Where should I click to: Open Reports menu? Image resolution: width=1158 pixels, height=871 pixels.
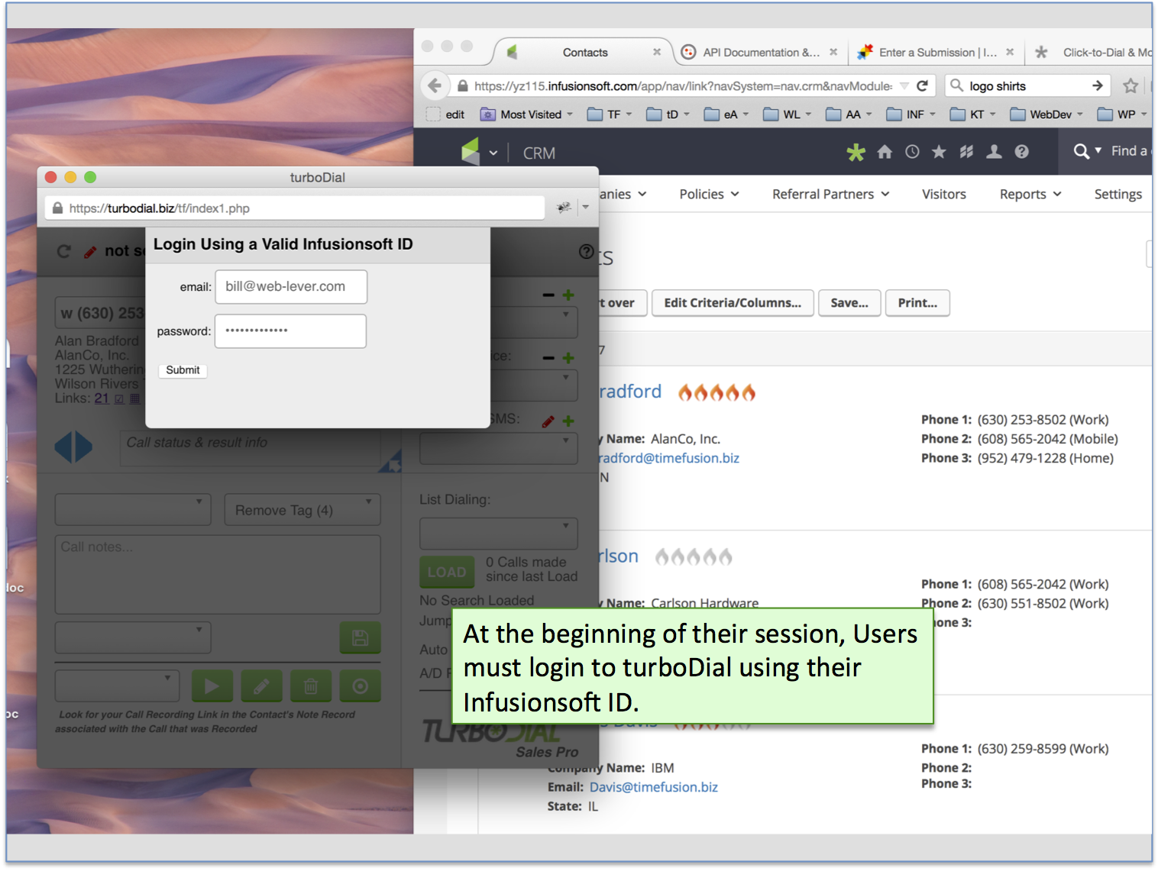(x=1030, y=194)
